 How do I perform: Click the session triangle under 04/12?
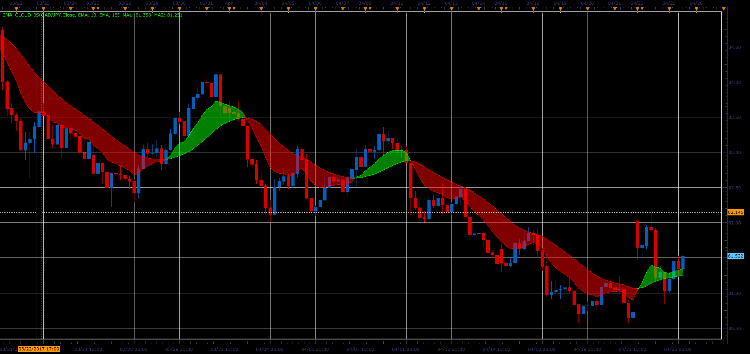[424, 9]
